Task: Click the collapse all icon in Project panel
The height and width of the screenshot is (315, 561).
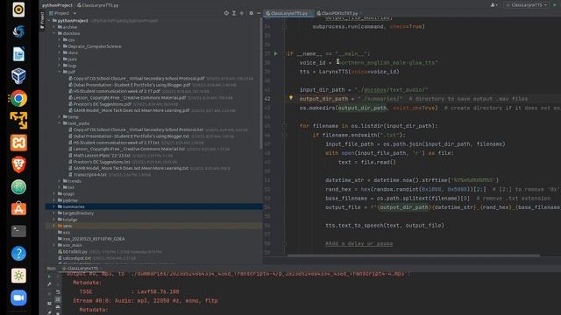Action: coord(242,13)
